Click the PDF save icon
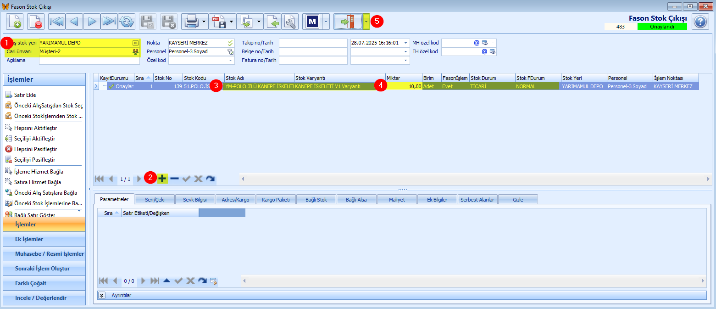Image resolution: width=716 pixels, height=309 pixels. tap(218, 22)
